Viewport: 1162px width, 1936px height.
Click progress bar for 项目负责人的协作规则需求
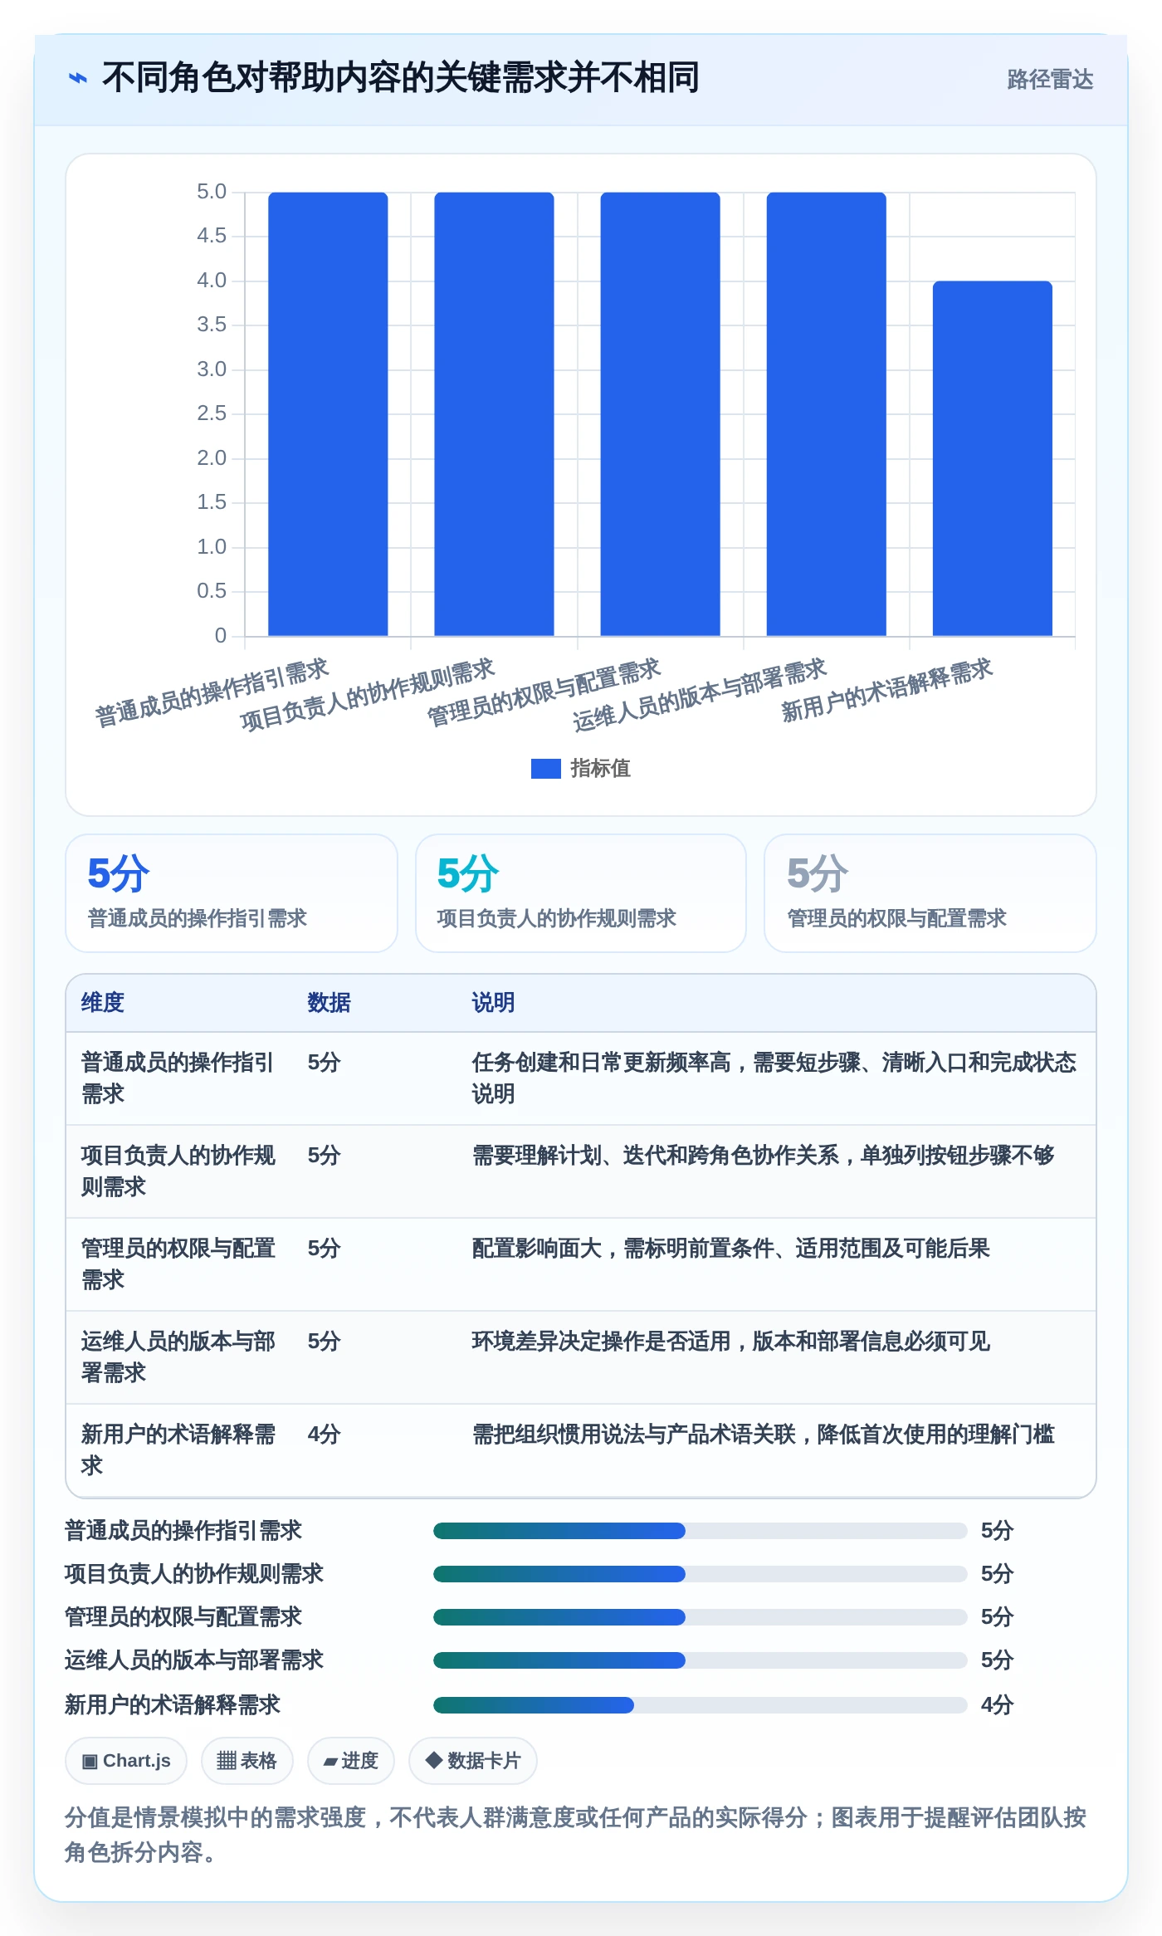click(700, 1574)
